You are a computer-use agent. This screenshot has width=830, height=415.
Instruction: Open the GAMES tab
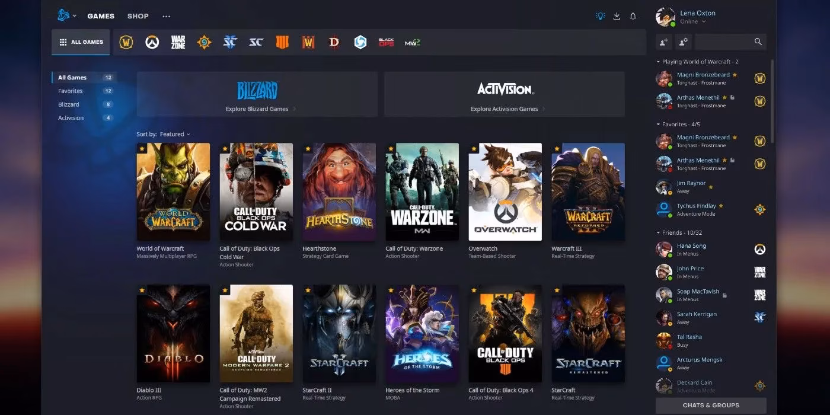101,16
